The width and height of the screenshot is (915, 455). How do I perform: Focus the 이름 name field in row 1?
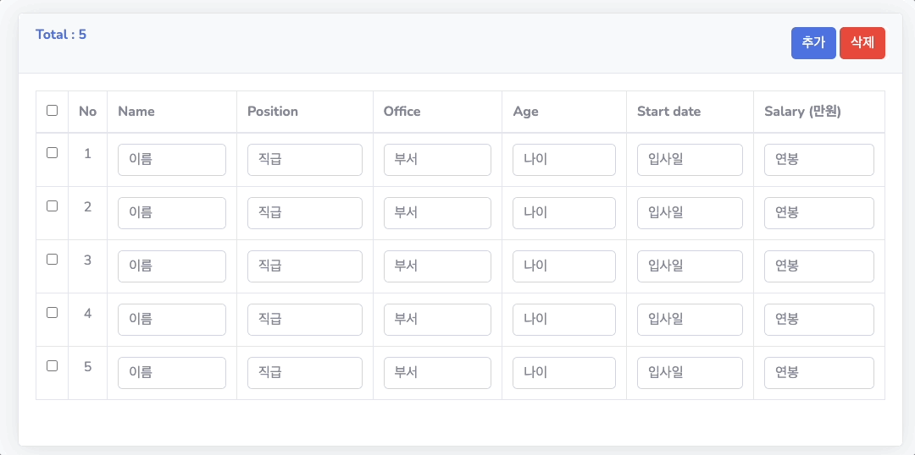point(171,160)
